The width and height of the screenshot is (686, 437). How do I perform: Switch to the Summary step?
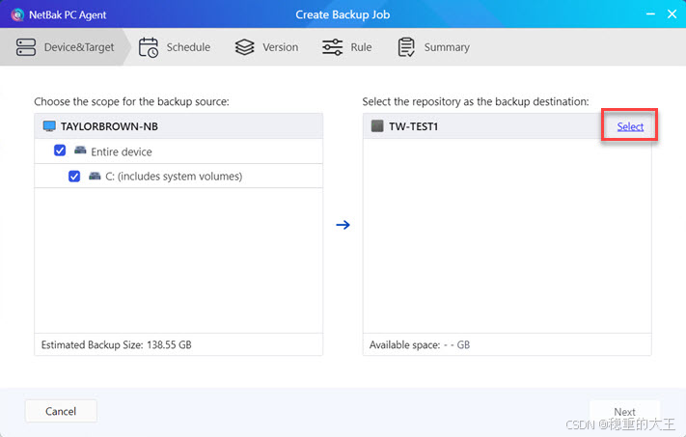click(x=434, y=47)
